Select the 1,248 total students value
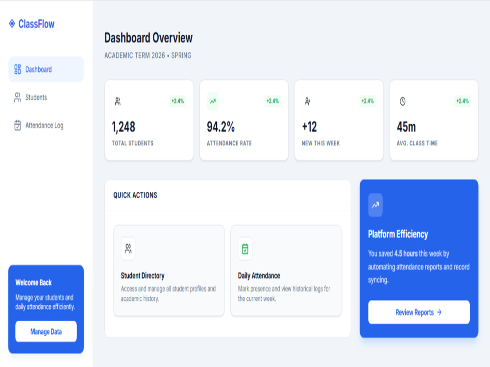This screenshot has height=367, width=490. pyautogui.click(x=124, y=127)
